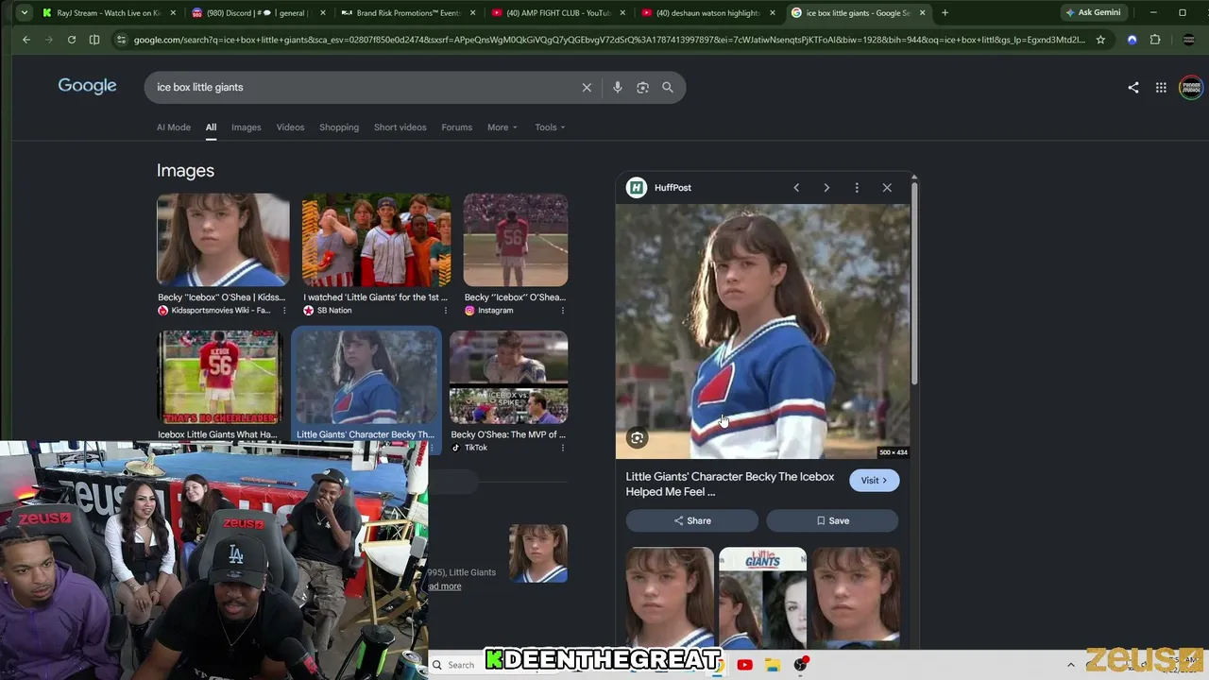Switch to deshaun watson highlights tab
Viewport: 1209px width, 680px height.
pos(708,12)
